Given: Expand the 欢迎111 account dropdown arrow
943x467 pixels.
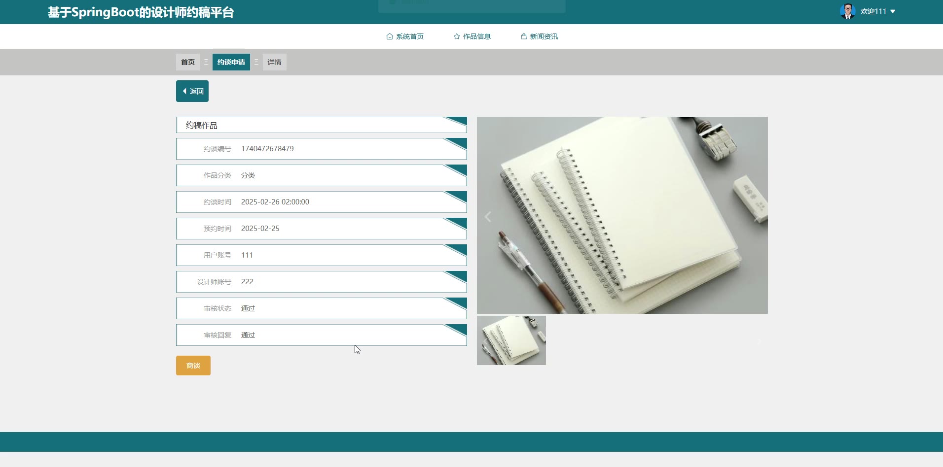Looking at the screenshot, I should click(x=893, y=11).
